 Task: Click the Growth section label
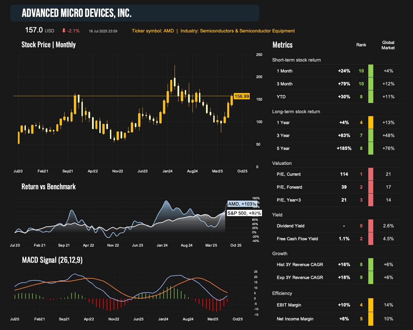point(280,254)
